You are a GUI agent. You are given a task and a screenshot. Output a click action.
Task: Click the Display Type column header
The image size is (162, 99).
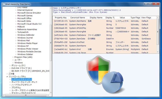(110, 18)
